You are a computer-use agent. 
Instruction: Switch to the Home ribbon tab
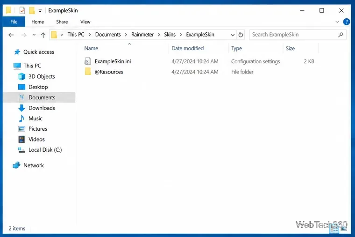pos(37,22)
